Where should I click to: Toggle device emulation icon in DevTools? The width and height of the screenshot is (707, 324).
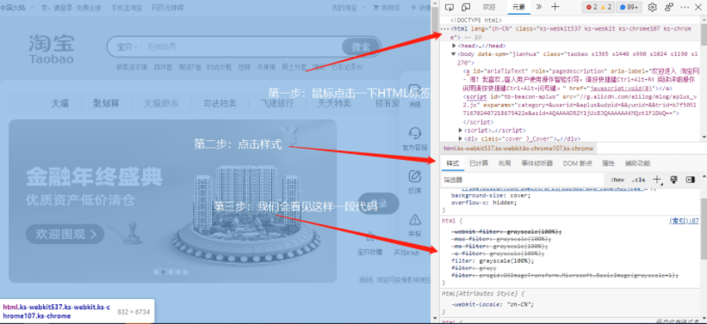pyautogui.click(x=466, y=7)
